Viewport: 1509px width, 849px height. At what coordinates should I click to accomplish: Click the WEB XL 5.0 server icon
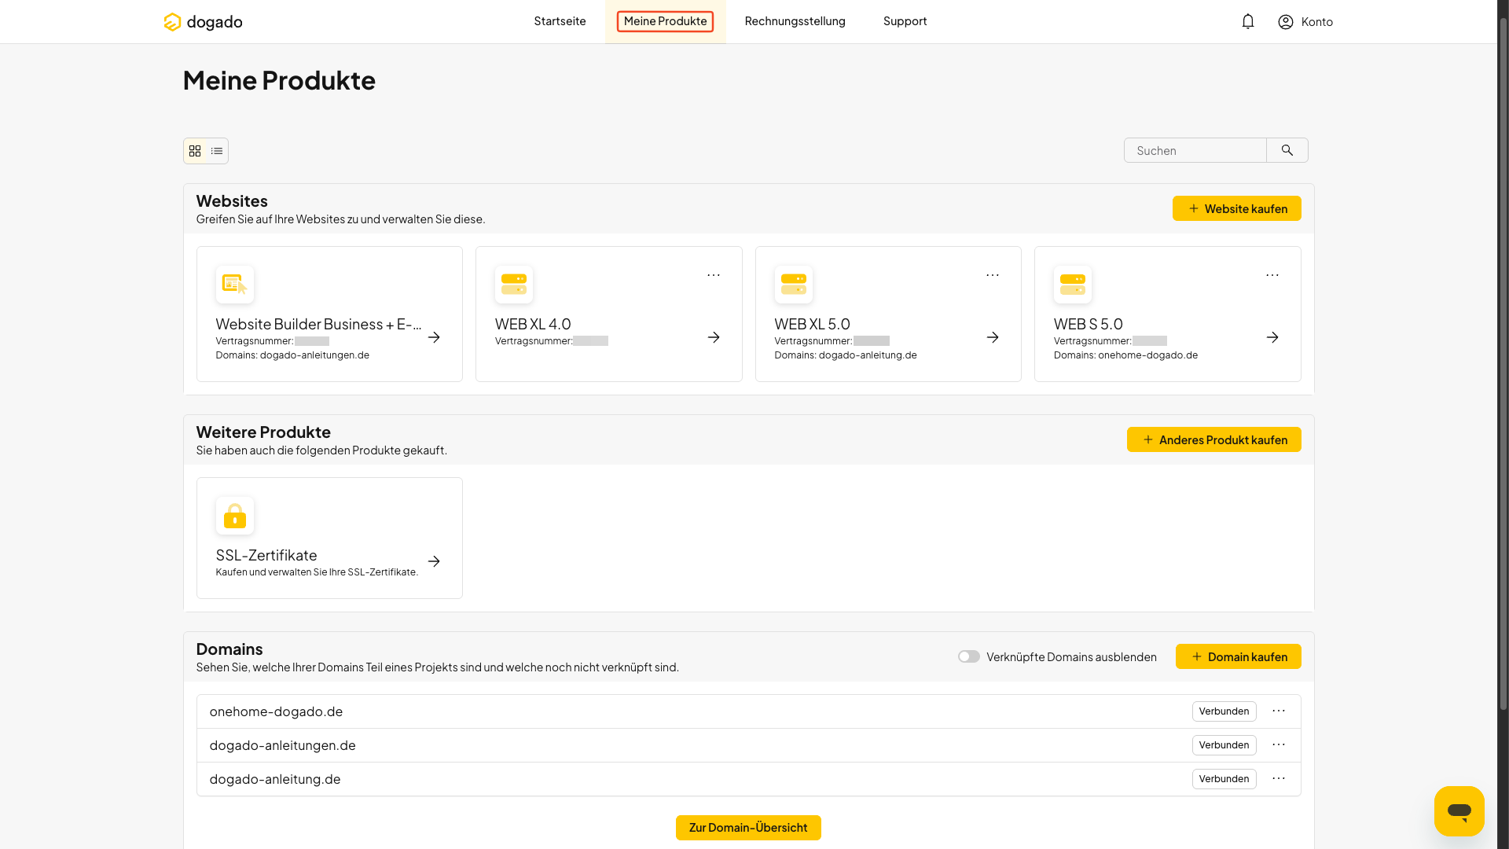pos(794,285)
